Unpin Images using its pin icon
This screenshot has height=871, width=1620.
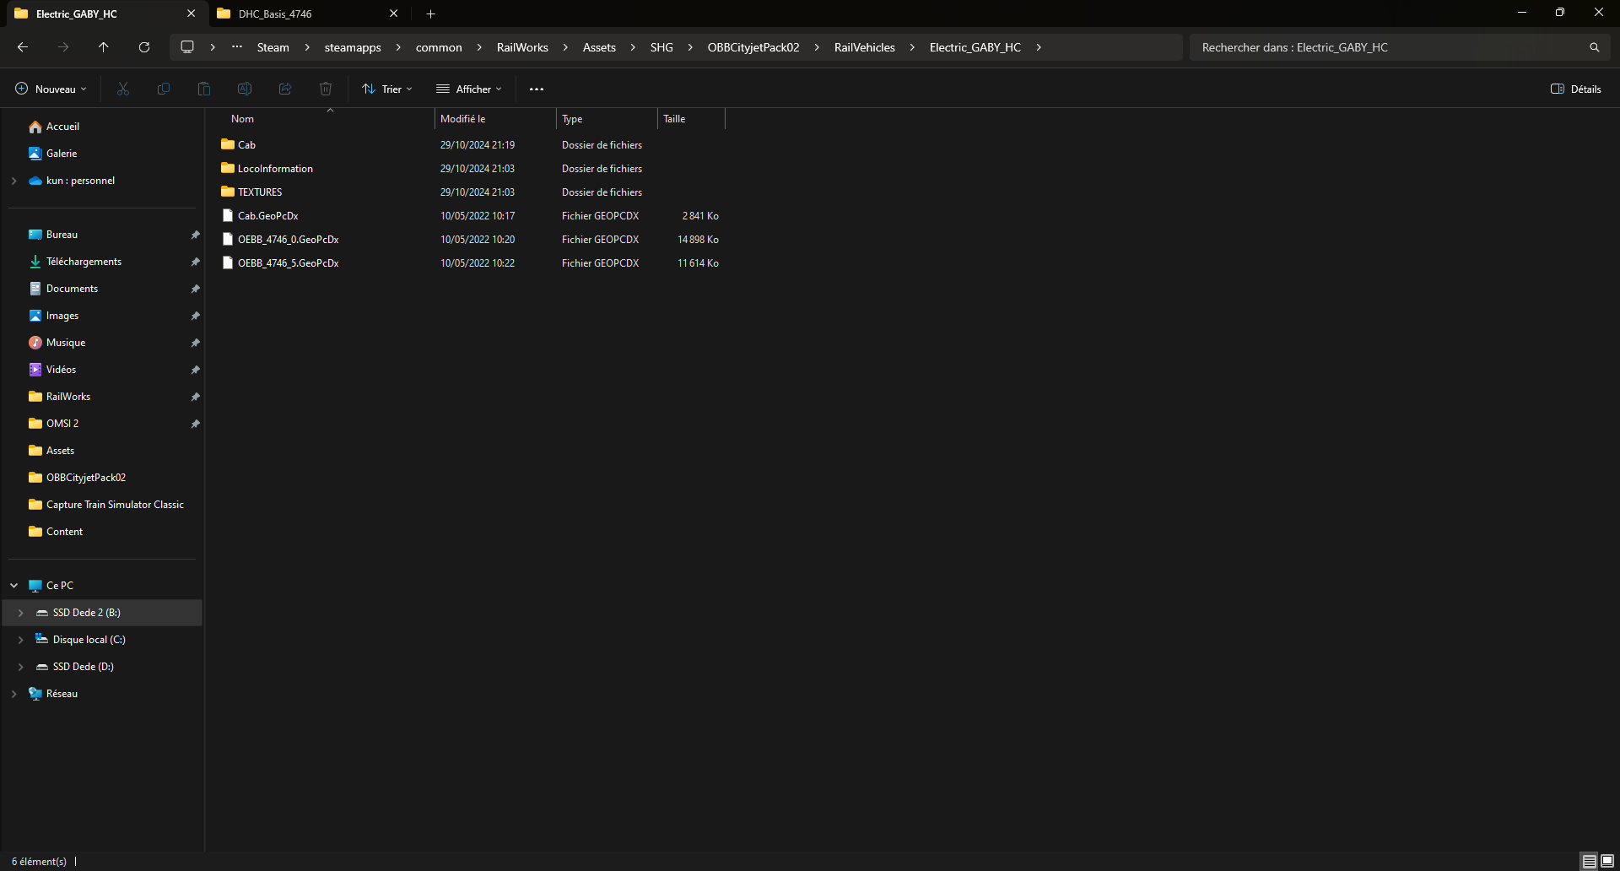[x=195, y=316]
